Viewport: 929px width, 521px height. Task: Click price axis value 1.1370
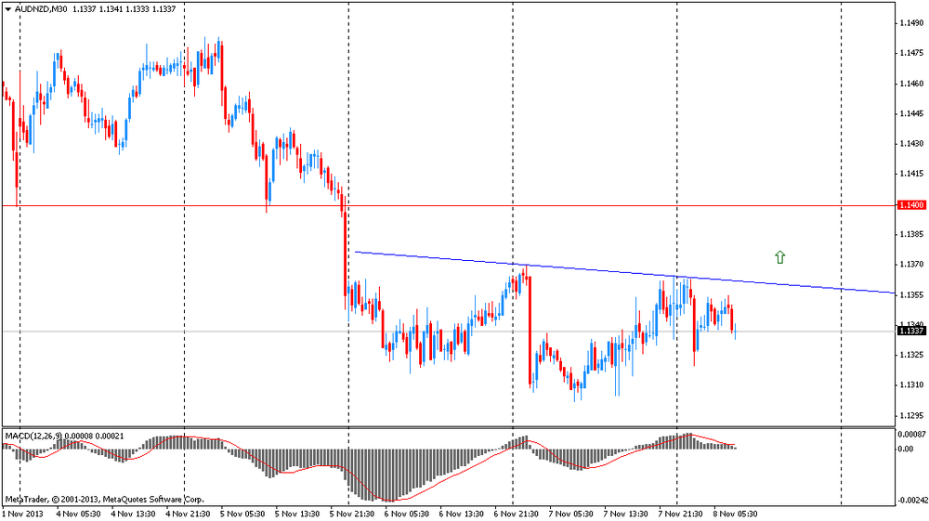click(x=912, y=264)
